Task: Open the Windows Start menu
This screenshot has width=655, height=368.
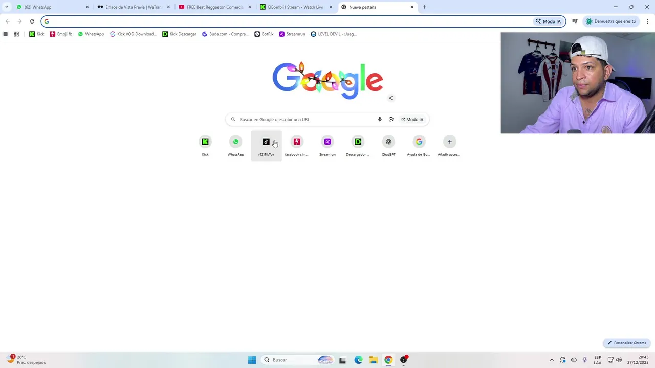Action: pyautogui.click(x=252, y=360)
